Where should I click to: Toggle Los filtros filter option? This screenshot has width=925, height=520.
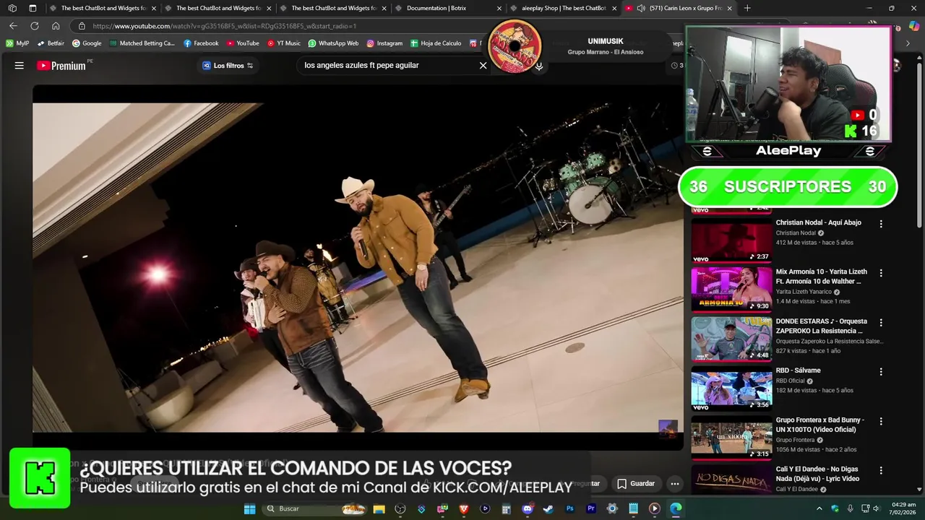click(228, 65)
